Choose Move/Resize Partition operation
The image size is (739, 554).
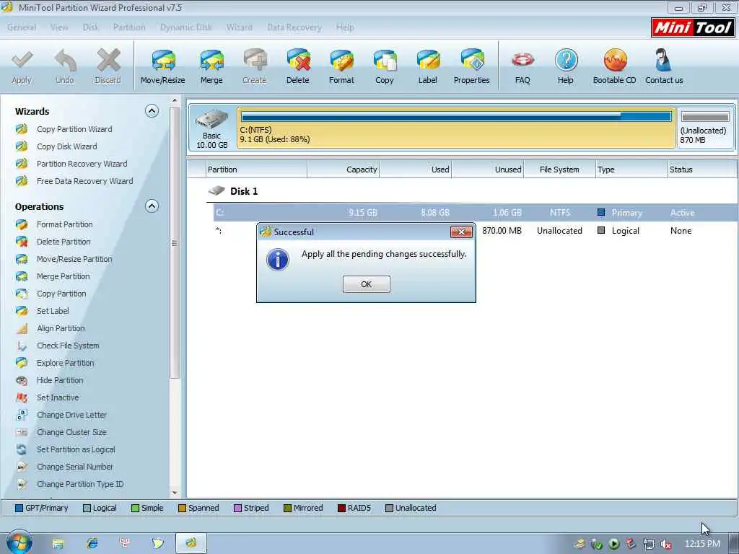coord(74,259)
